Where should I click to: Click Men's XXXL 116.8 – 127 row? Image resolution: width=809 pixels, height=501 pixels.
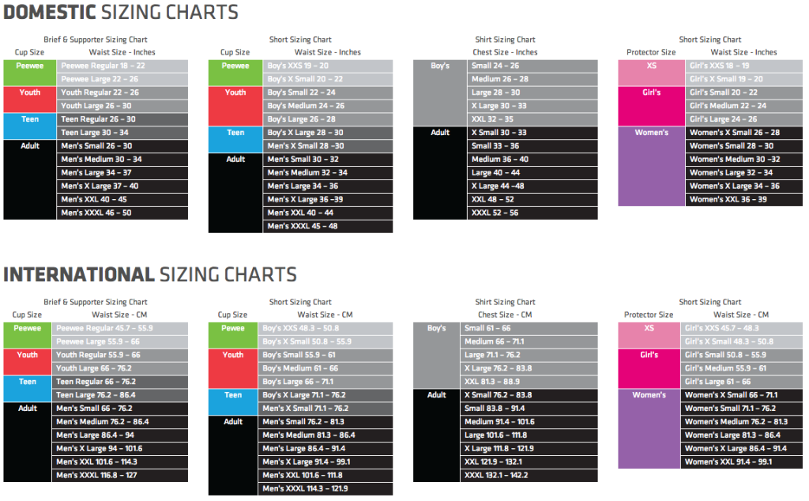pos(120,476)
